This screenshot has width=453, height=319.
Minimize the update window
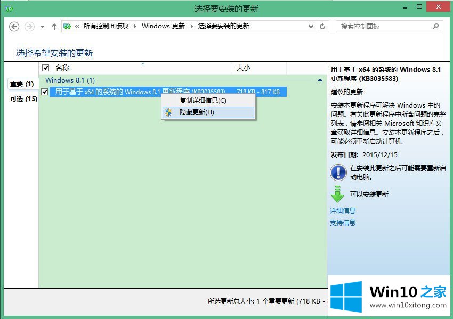[x=405, y=8]
